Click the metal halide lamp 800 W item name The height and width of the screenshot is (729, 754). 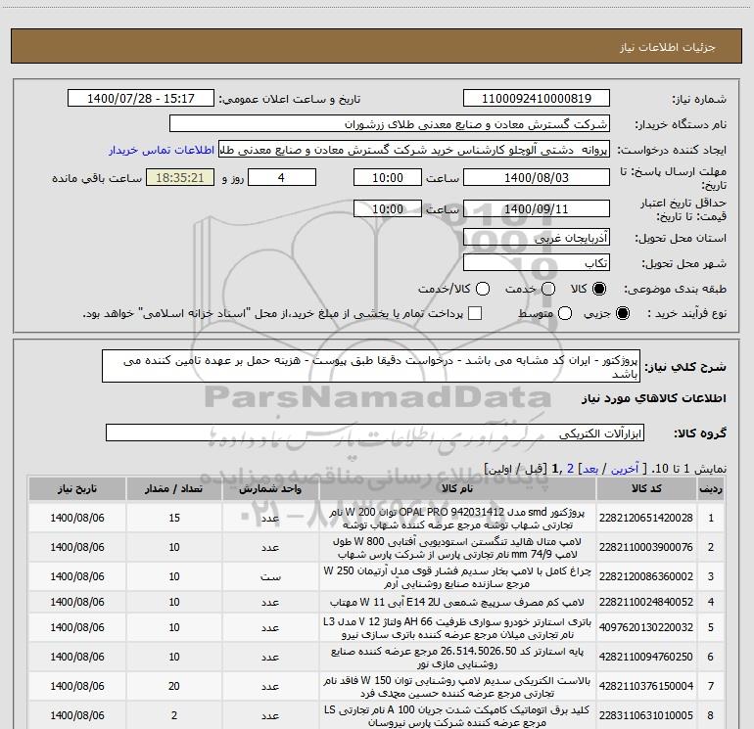(457, 548)
